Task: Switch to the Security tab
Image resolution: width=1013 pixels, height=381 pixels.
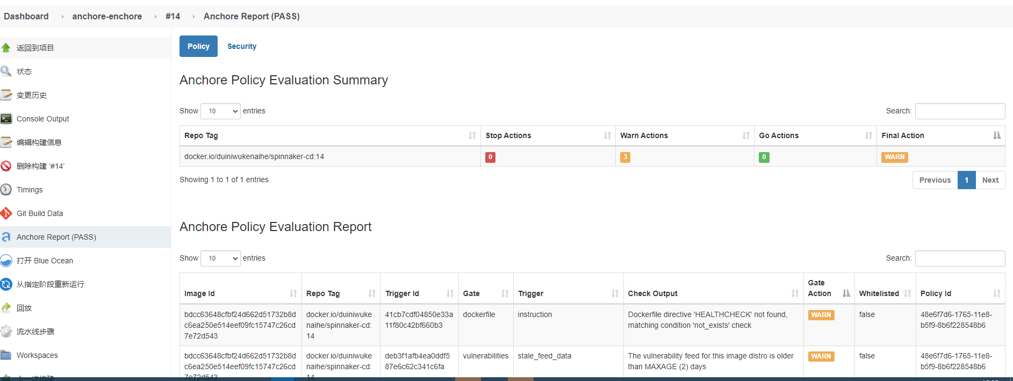Action: click(242, 46)
